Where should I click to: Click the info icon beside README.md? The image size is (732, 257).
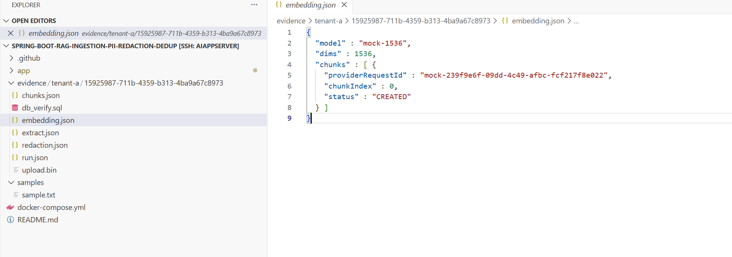tap(11, 220)
